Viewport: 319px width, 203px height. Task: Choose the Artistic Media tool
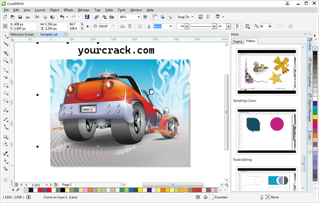click(x=5, y=78)
